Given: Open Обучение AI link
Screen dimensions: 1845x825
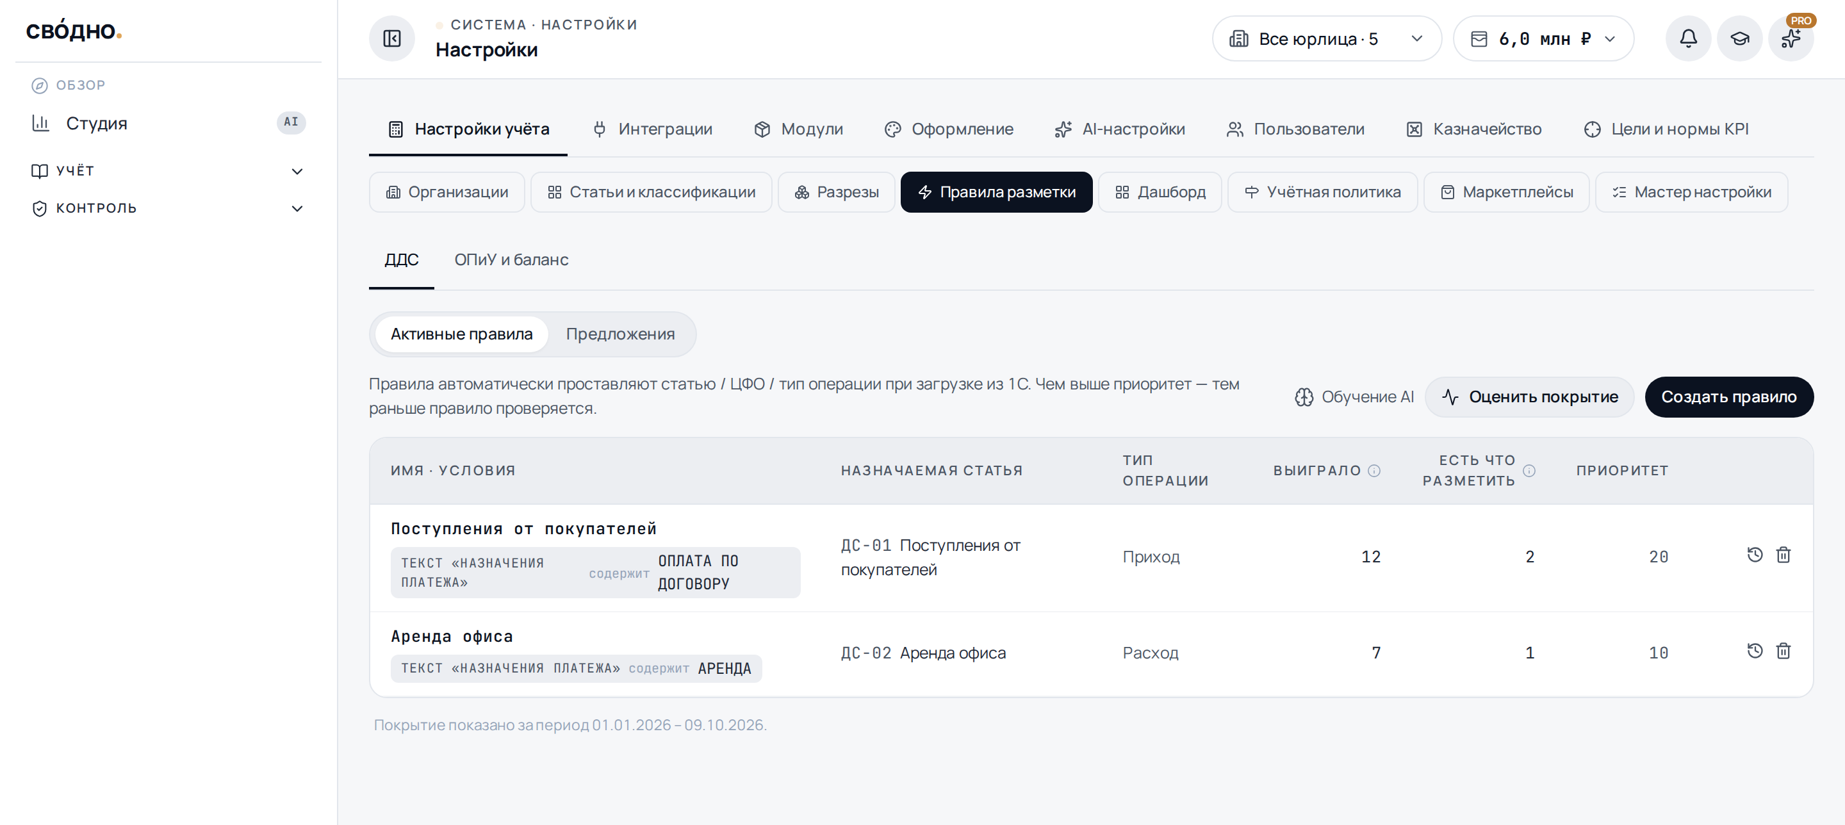Looking at the screenshot, I should point(1354,396).
